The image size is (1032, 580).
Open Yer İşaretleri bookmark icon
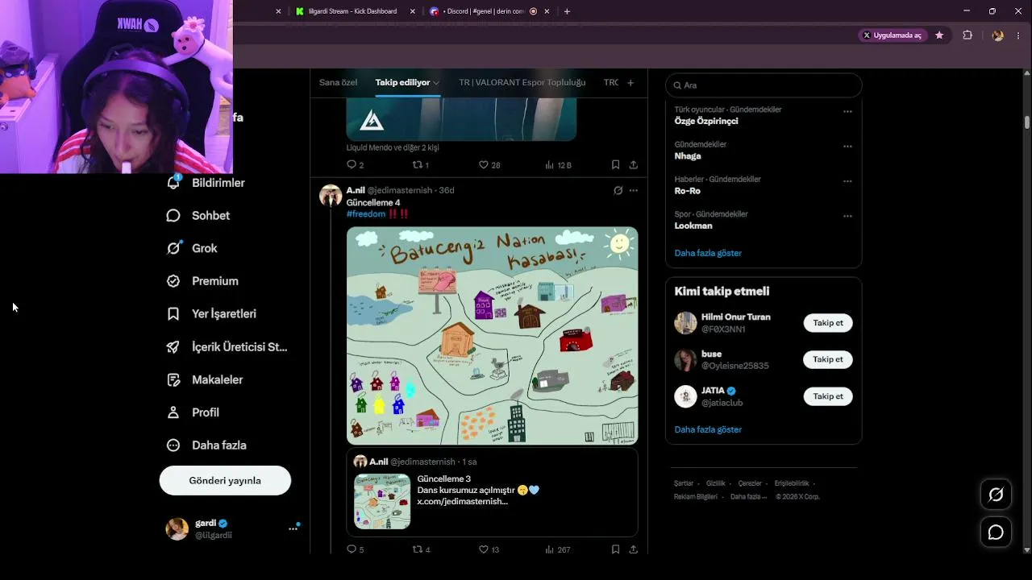click(173, 314)
